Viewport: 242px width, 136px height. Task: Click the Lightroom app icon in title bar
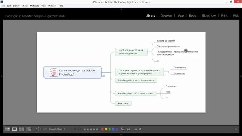point(2,2)
